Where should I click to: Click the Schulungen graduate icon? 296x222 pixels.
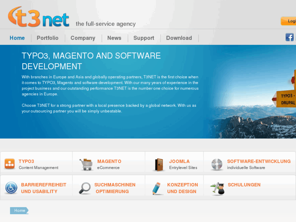[x=217, y=188]
